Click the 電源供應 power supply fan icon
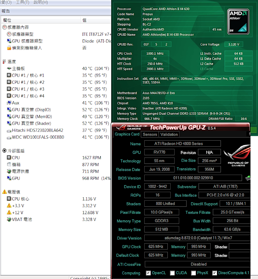The width and height of the screenshot is (258, 279). [x=9, y=171]
